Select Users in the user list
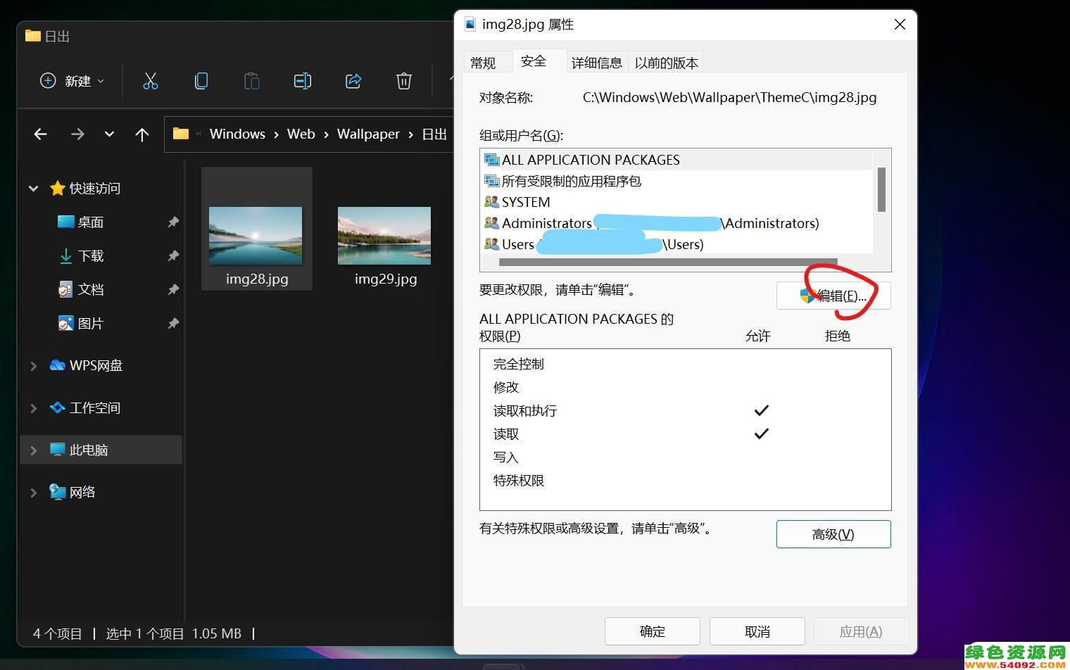This screenshot has height=670, width=1070. [676, 244]
